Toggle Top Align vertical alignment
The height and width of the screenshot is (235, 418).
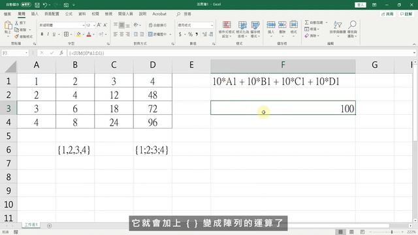tap(116, 25)
